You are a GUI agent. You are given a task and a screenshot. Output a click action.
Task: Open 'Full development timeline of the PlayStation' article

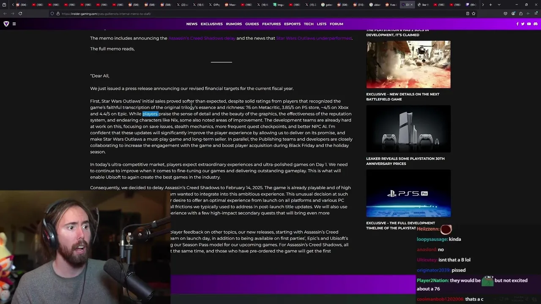point(401,225)
